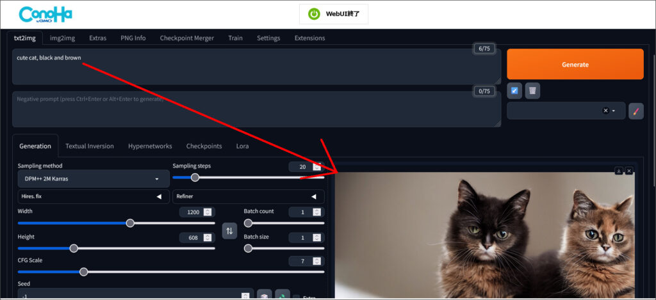Click the Height value stepper arrows
This screenshot has height=300, width=656.
pos(208,238)
